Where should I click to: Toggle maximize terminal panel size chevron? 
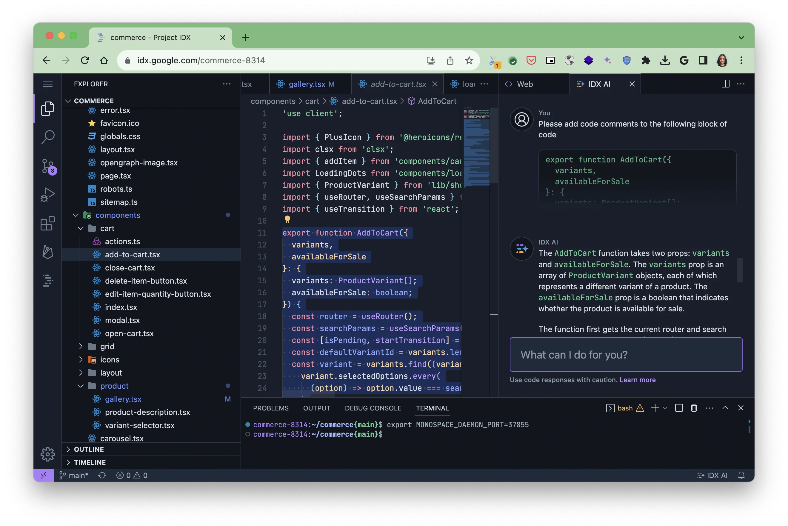coord(725,408)
